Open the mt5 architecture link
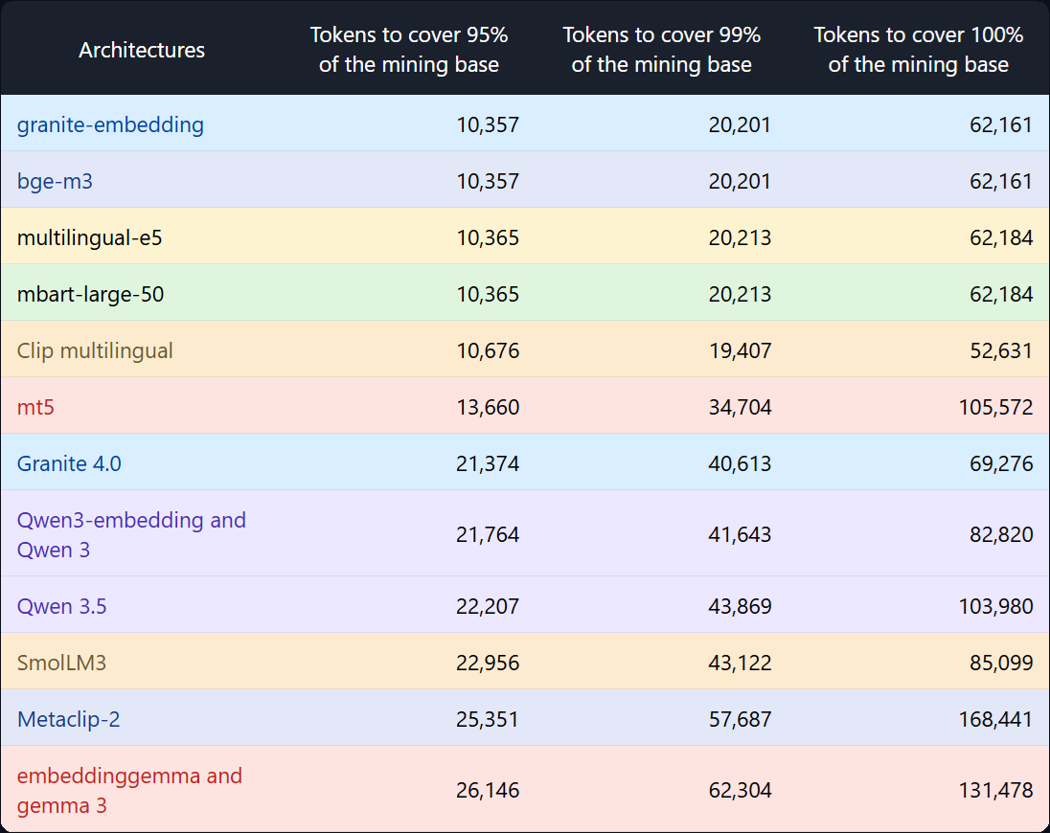 click(x=35, y=408)
